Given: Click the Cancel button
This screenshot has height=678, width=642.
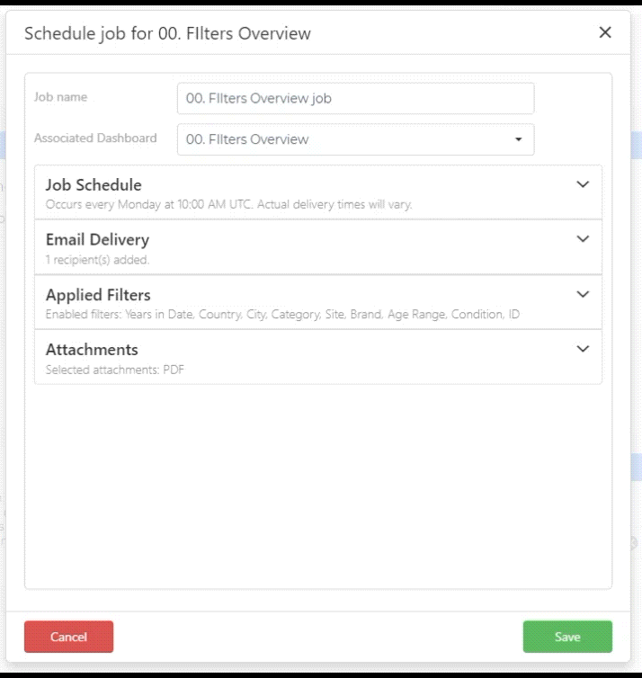Looking at the screenshot, I should 68,637.
